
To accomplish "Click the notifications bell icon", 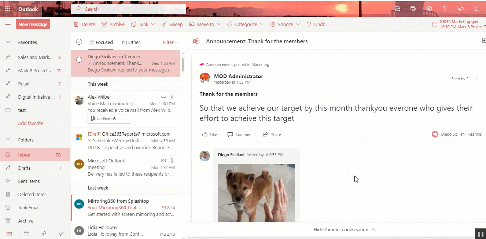I will coord(476,9).
